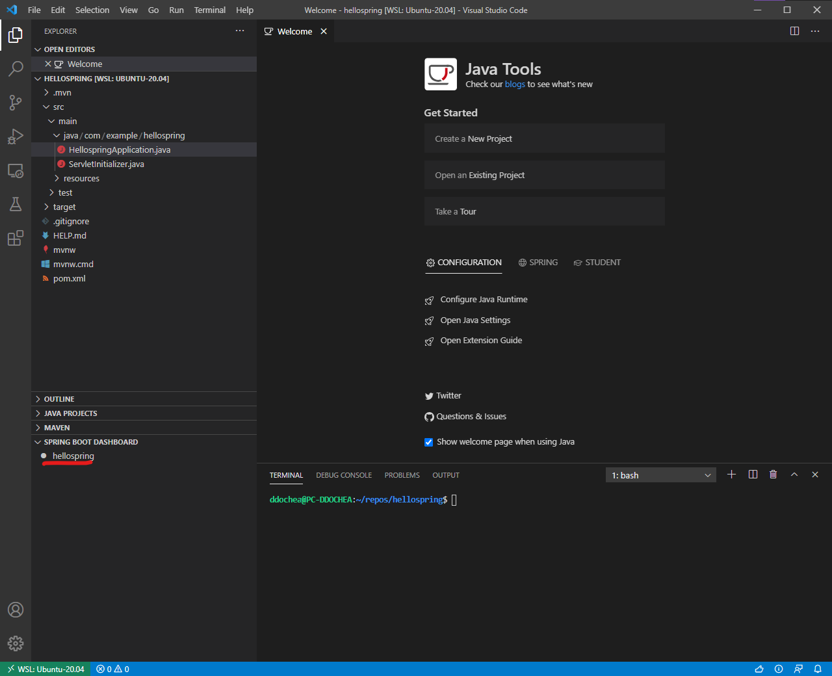Open notifications bell in status bar
The width and height of the screenshot is (832, 676).
tap(818, 669)
